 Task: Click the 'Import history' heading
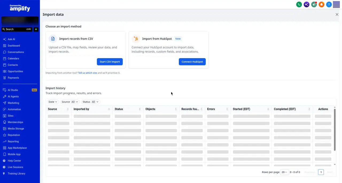(55, 88)
